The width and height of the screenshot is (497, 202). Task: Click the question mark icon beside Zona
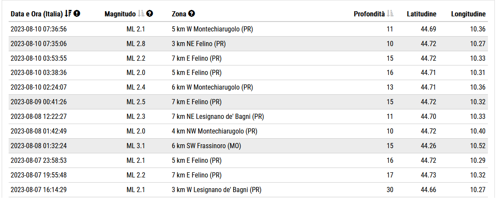tap(192, 14)
